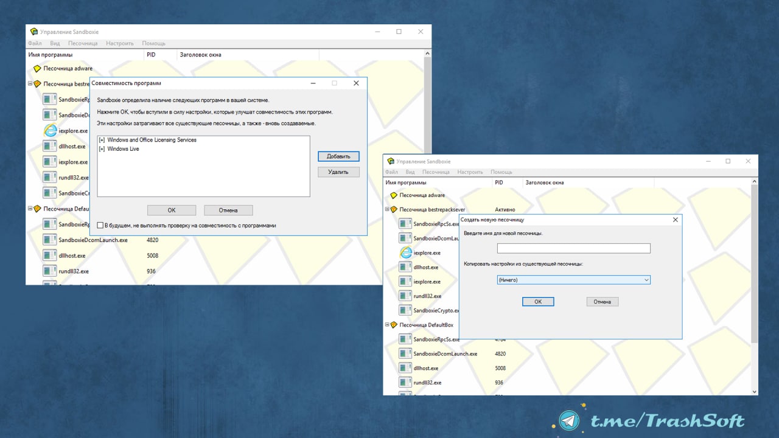Click the new sandbox name input field

click(573, 248)
